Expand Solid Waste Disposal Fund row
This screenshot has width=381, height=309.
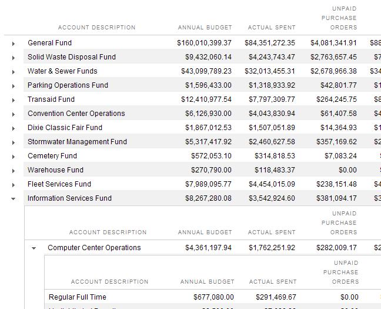click(14, 58)
